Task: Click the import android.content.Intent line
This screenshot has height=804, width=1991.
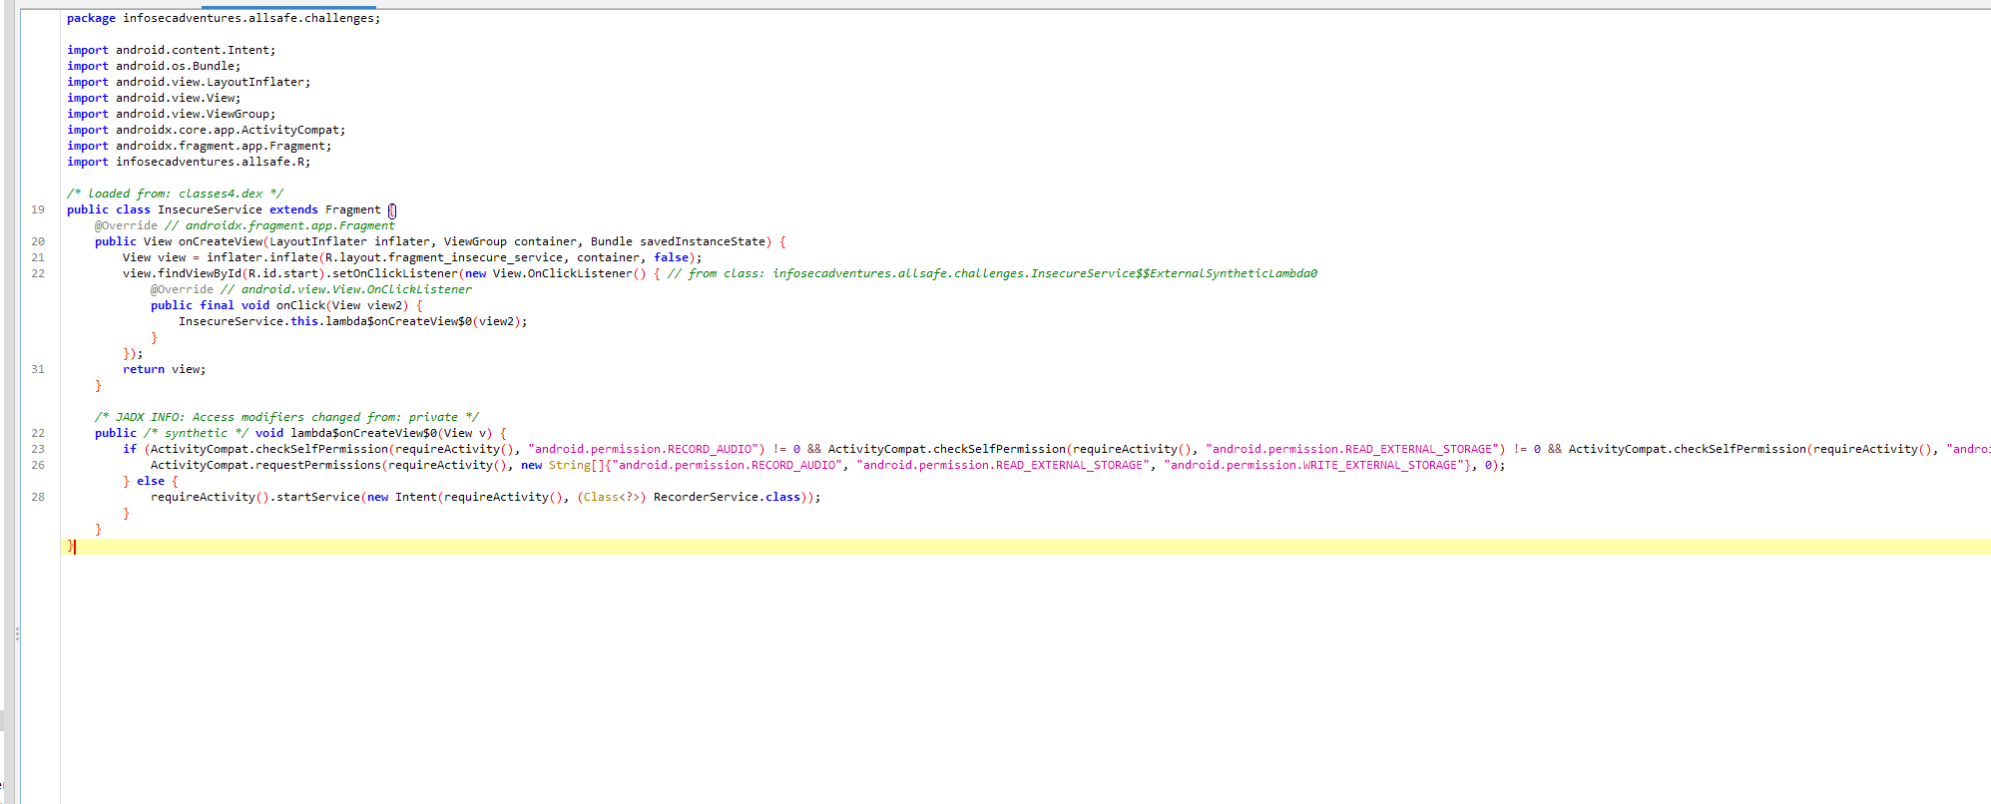Action: 171,50
